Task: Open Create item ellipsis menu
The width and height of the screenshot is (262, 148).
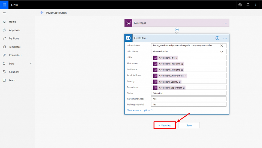Action: pos(225,38)
